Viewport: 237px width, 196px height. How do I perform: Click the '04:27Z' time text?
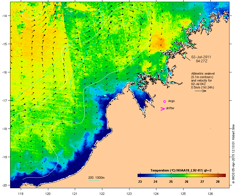[202, 61]
